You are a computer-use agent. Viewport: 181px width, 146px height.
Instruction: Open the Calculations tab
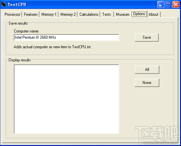[89, 14]
